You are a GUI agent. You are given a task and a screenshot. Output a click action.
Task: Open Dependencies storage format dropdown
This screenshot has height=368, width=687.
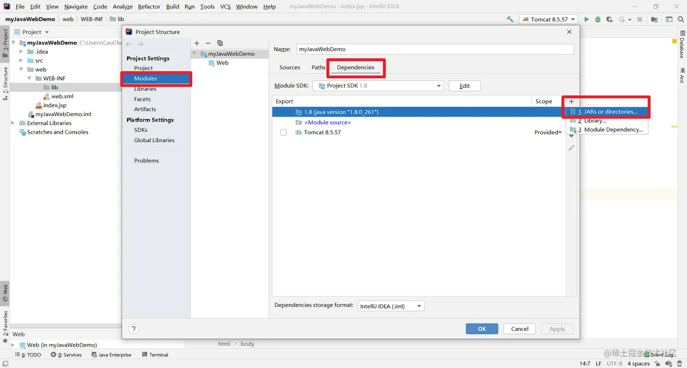[391, 306]
